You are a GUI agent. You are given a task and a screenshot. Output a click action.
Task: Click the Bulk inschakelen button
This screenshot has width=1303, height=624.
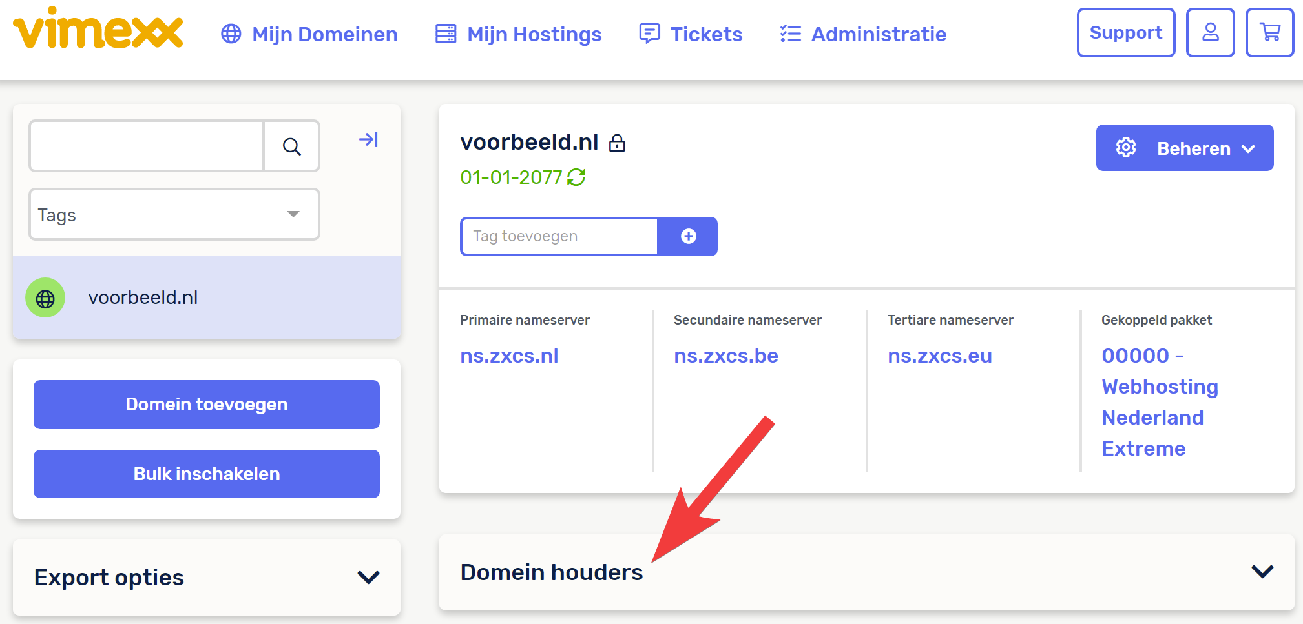pos(206,474)
